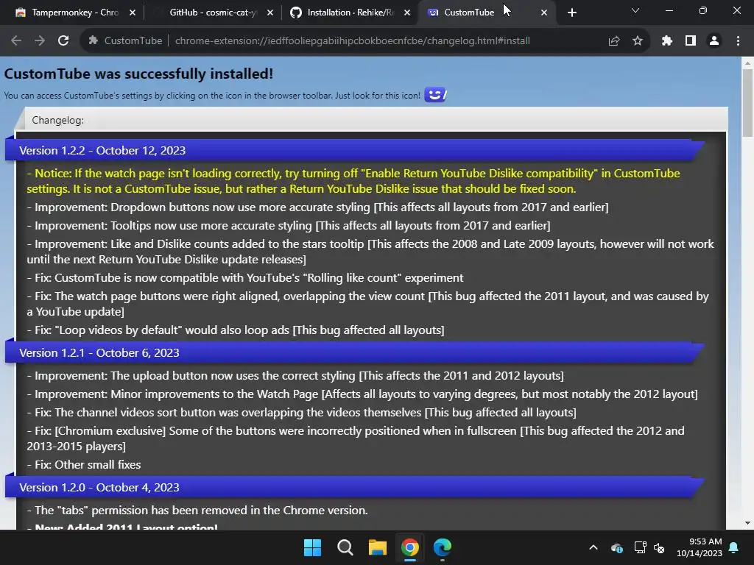The width and height of the screenshot is (754, 565).
Task: Go forward to next page
Action: click(x=40, y=41)
